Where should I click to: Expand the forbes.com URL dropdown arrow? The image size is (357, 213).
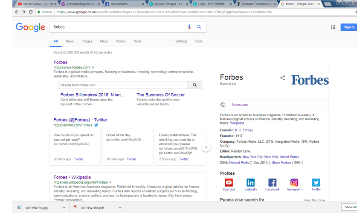point(93,67)
